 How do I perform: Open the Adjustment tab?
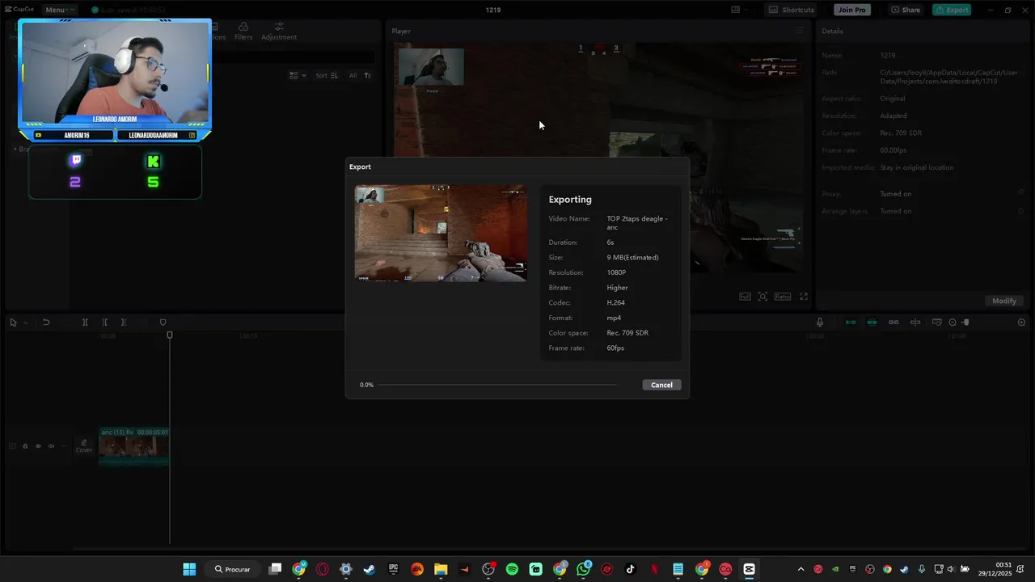pyautogui.click(x=279, y=32)
